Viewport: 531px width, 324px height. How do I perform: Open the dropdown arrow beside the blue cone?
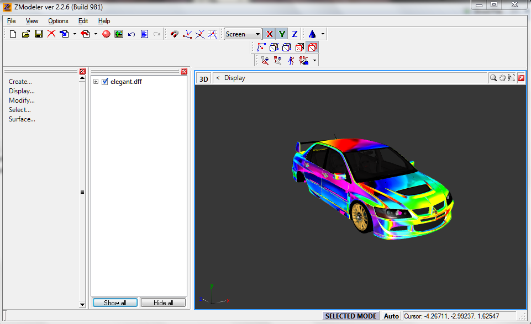(x=323, y=34)
